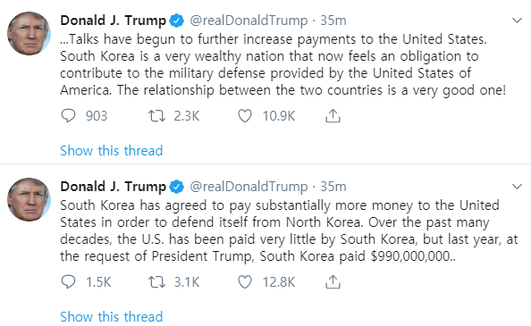This screenshot has height=326, width=531.
Task: Reply to the 'Talks have begun' tweet
Action: 68,116
